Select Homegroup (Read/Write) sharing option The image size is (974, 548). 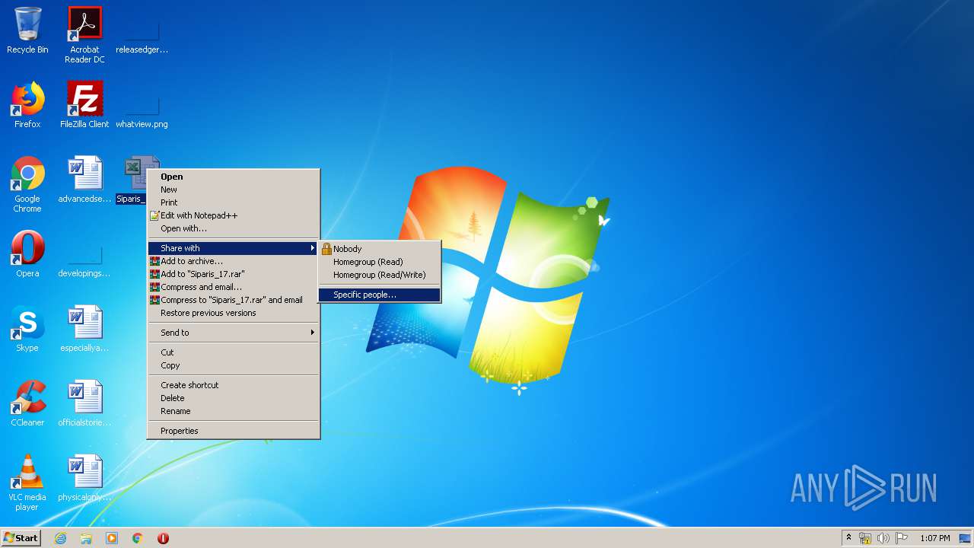pos(379,275)
